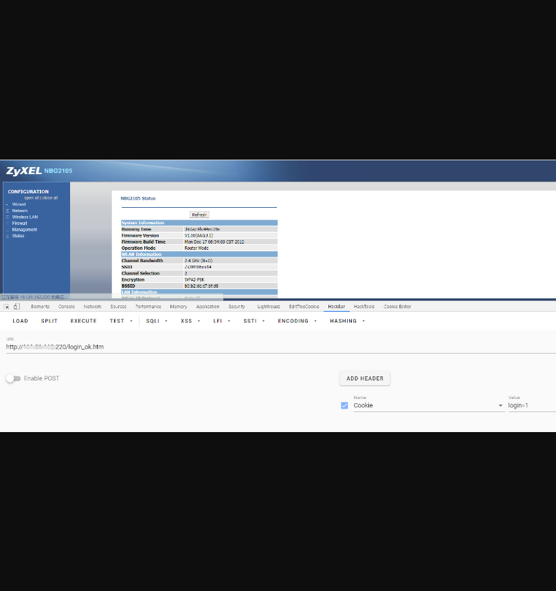Click the inspect element picker icon

pos(6,306)
